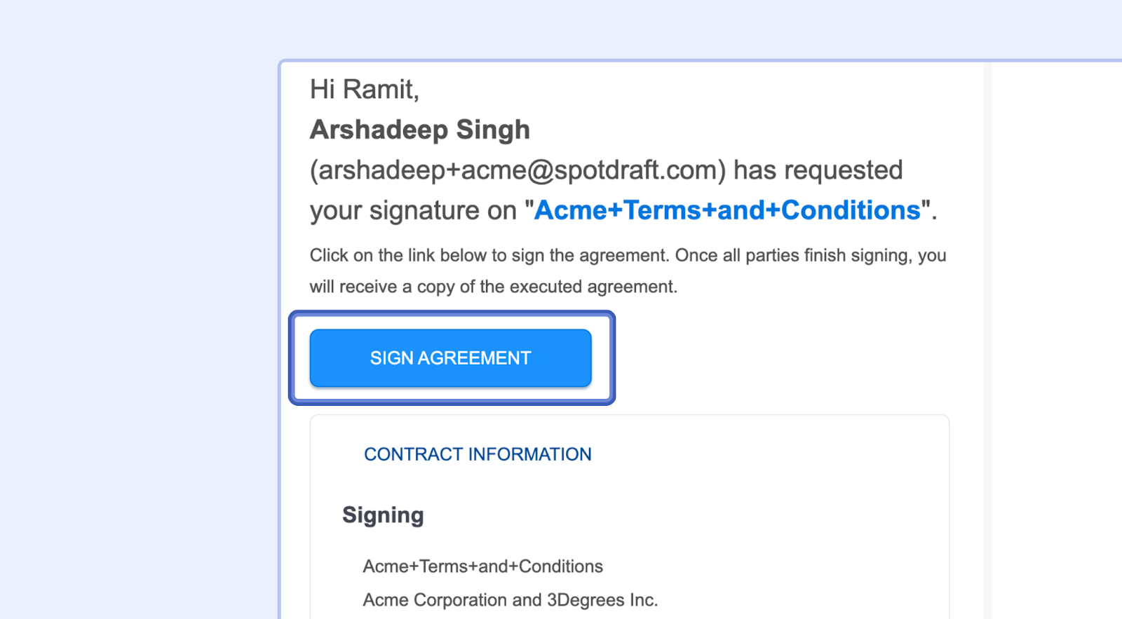This screenshot has width=1122, height=619.
Task: Click the arshadeep+acme@spotdraft.com email address
Action: (518, 170)
